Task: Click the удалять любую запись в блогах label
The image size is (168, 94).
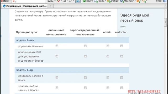Action: (28, 88)
